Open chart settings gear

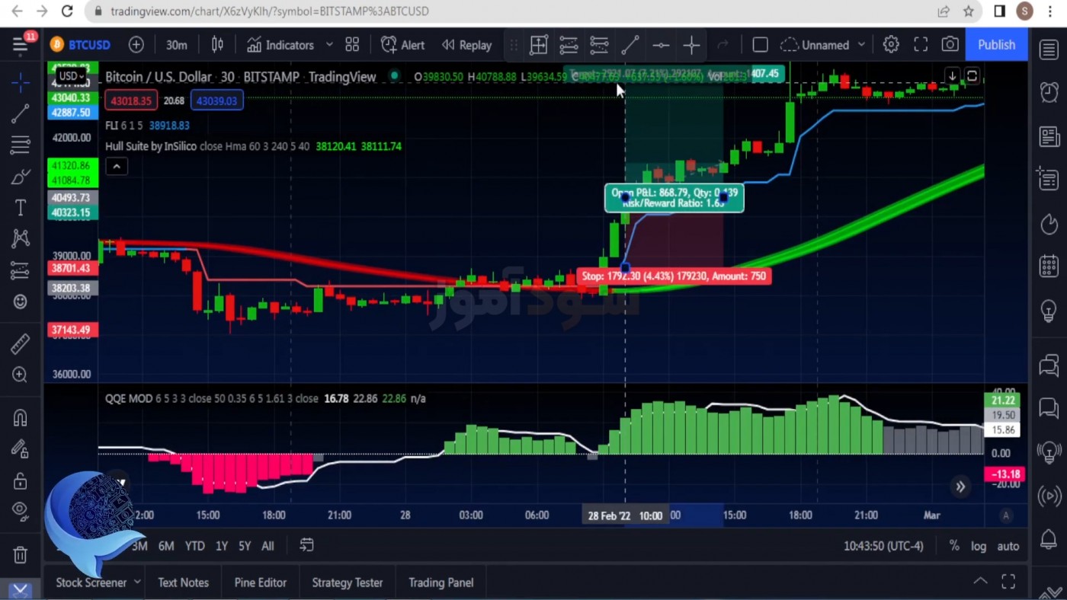coord(891,45)
